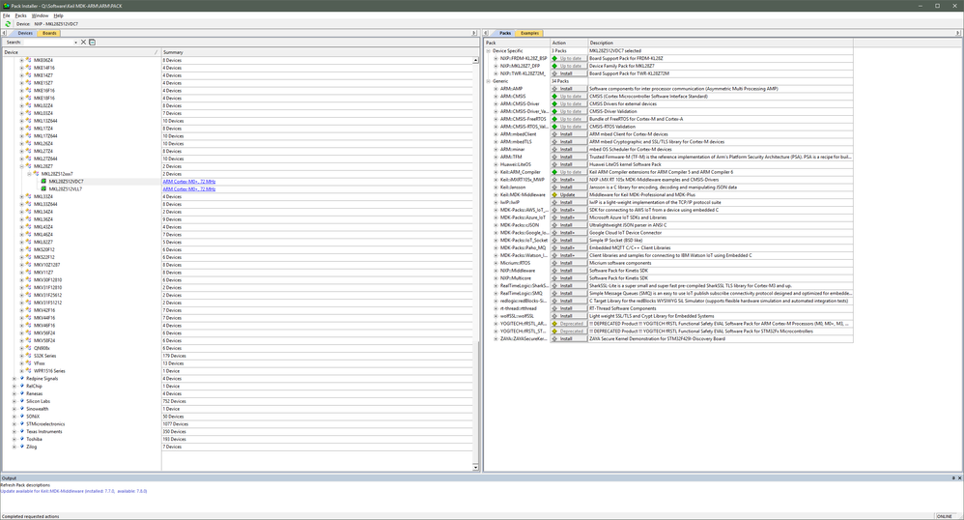Click the green diamond for ARM::CMSIS-FreeRTOS
The height and width of the screenshot is (520, 964).
point(554,119)
